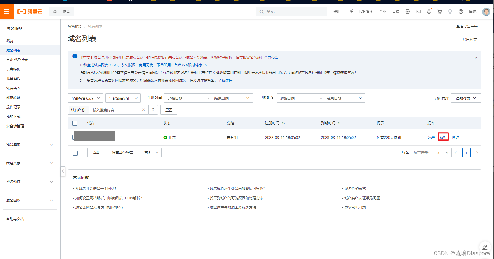Open the 全部域名状态 dropdown
The height and width of the screenshot is (259, 494).
(85, 98)
